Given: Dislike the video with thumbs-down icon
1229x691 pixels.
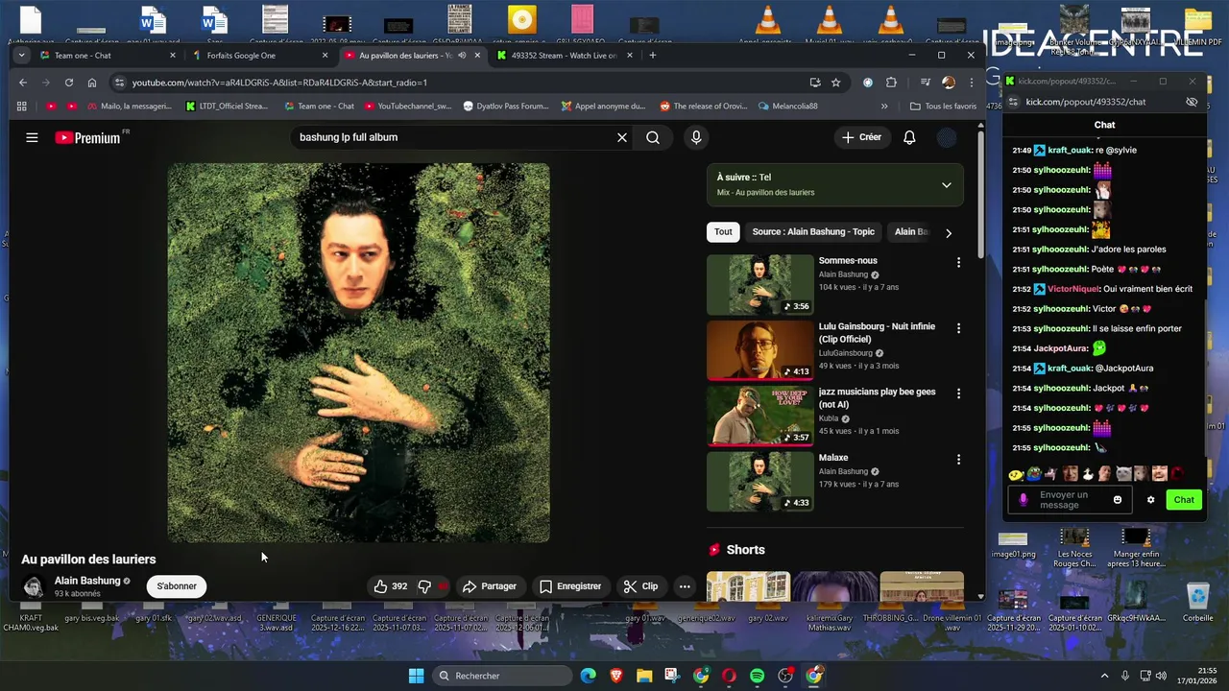Looking at the screenshot, I should click(424, 586).
